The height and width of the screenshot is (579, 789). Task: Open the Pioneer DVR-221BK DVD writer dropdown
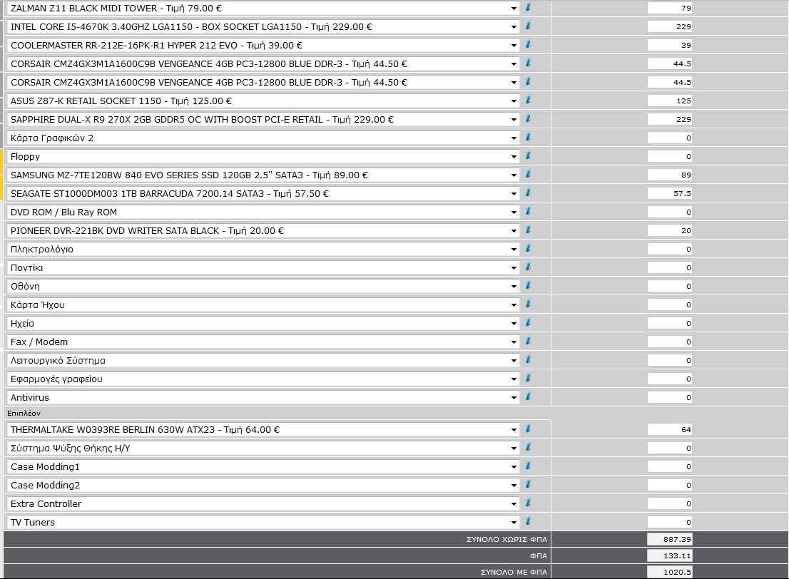263,231
